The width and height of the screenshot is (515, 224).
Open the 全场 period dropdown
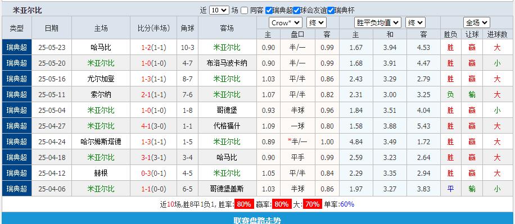coord(477,22)
